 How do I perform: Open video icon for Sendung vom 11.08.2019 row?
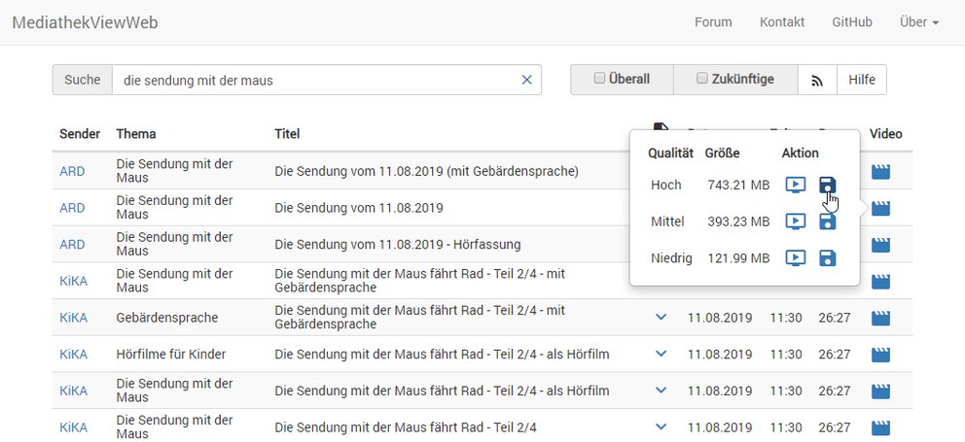(x=880, y=209)
